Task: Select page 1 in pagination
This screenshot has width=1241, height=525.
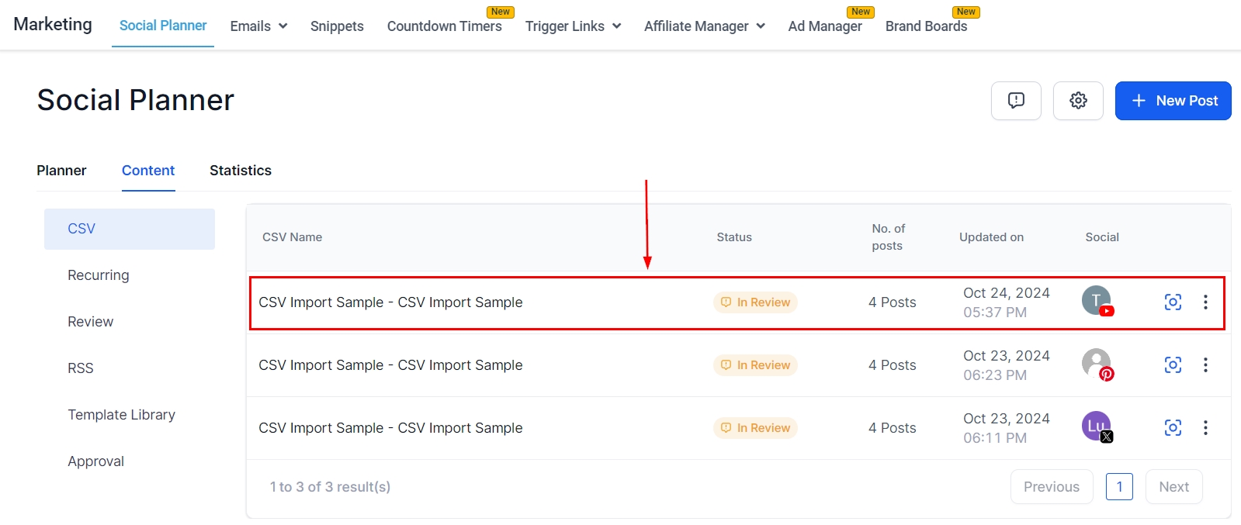Action: click(1119, 487)
